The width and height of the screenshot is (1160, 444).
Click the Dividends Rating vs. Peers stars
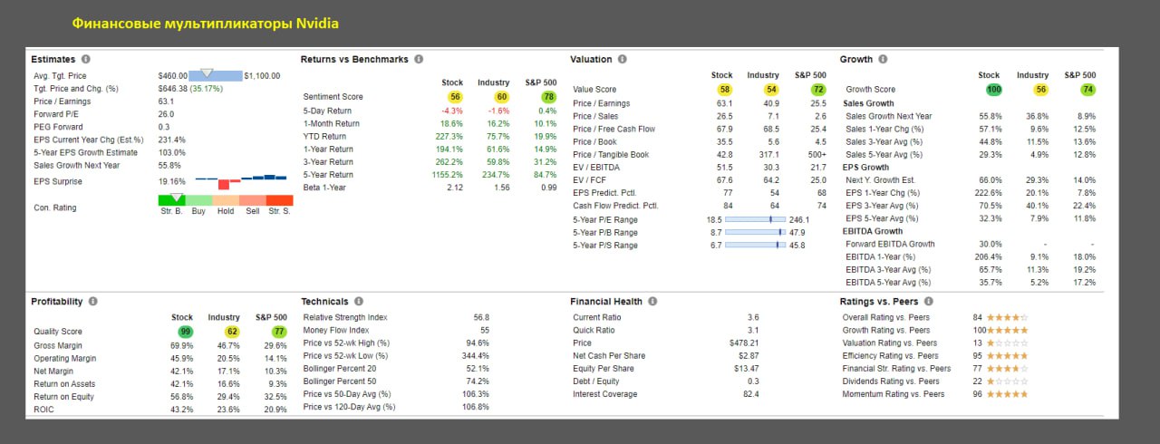[x=1007, y=381]
